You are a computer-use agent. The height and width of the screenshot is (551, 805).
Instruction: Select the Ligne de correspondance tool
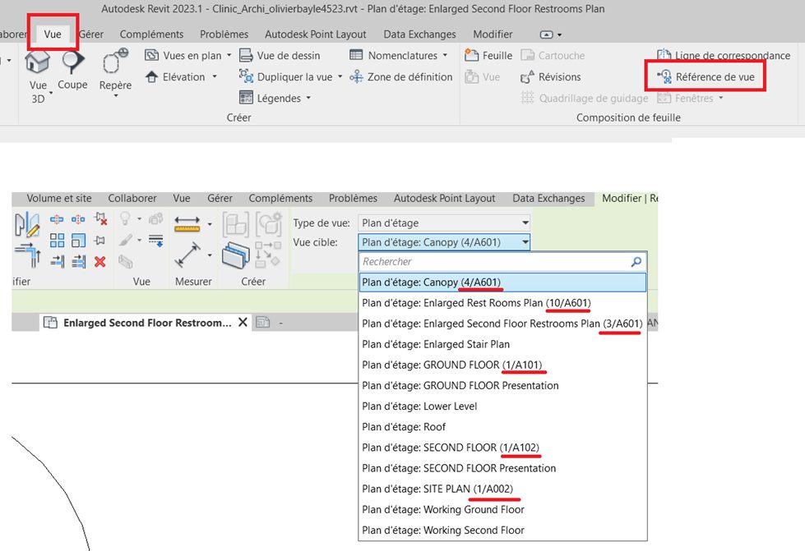[x=724, y=55]
